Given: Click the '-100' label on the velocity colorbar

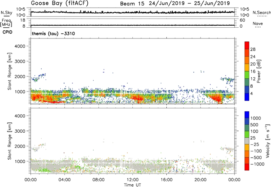Looking at the screenshot, I should 256,151.
